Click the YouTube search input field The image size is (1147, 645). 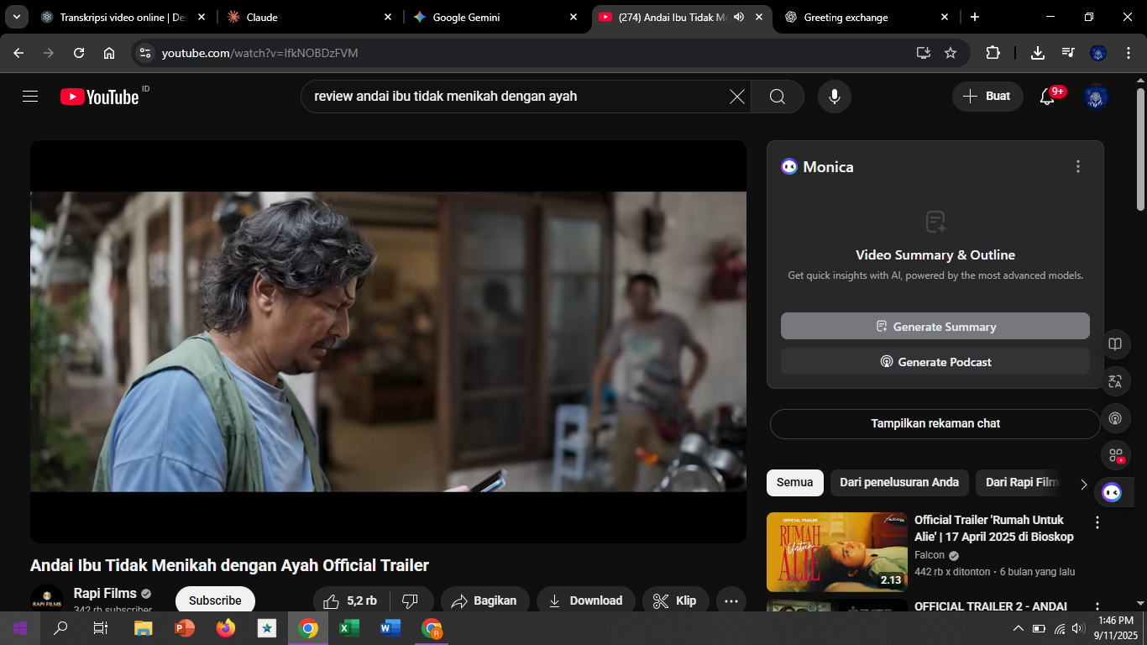point(515,97)
